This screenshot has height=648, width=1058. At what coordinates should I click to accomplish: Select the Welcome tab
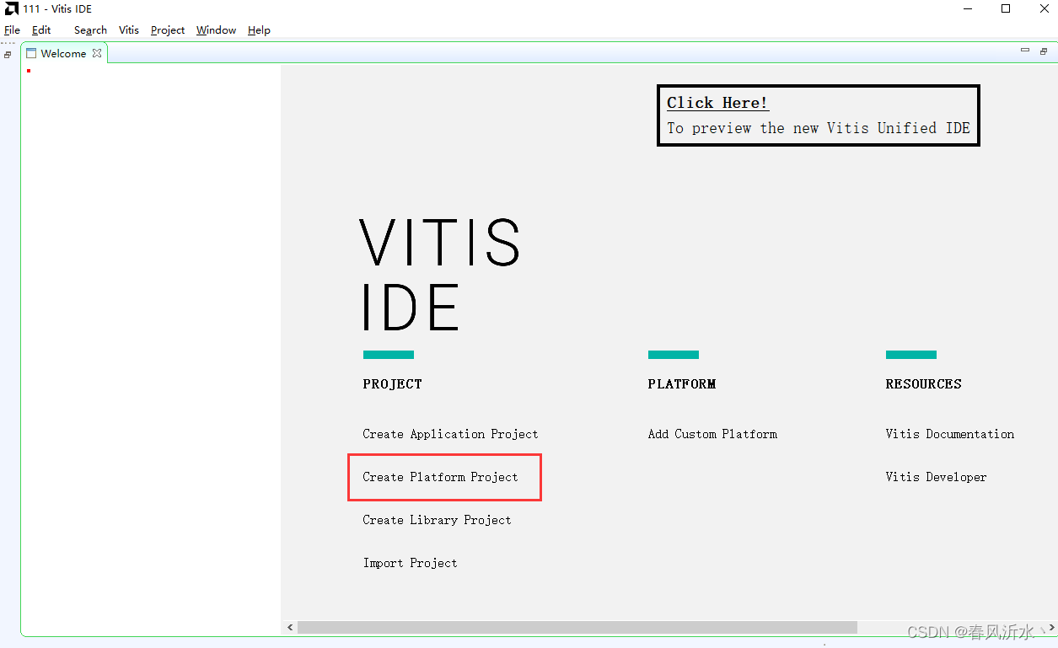click(63, 53)
